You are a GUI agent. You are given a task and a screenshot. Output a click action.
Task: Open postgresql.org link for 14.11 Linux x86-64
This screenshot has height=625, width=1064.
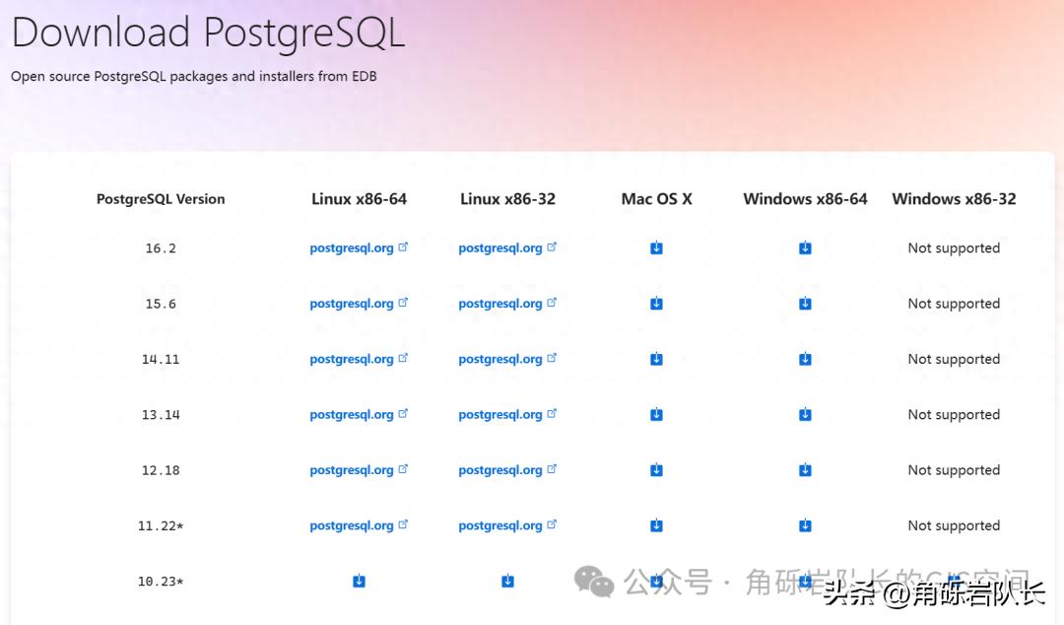359,359
